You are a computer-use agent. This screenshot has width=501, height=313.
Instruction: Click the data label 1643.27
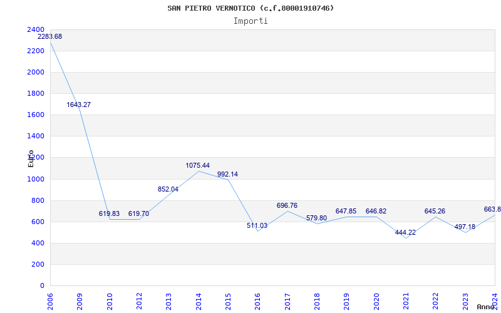coord(79,105)
